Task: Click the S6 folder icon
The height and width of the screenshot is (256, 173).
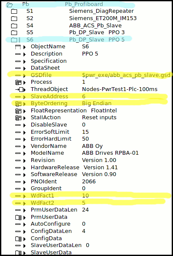Action: pos(14,40)
